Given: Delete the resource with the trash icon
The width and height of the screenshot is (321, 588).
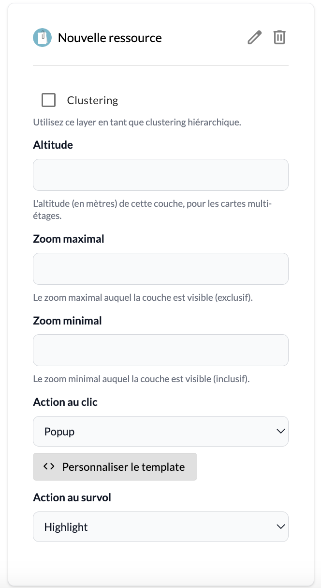Looking at the screenshot, I should click(279, 37).
